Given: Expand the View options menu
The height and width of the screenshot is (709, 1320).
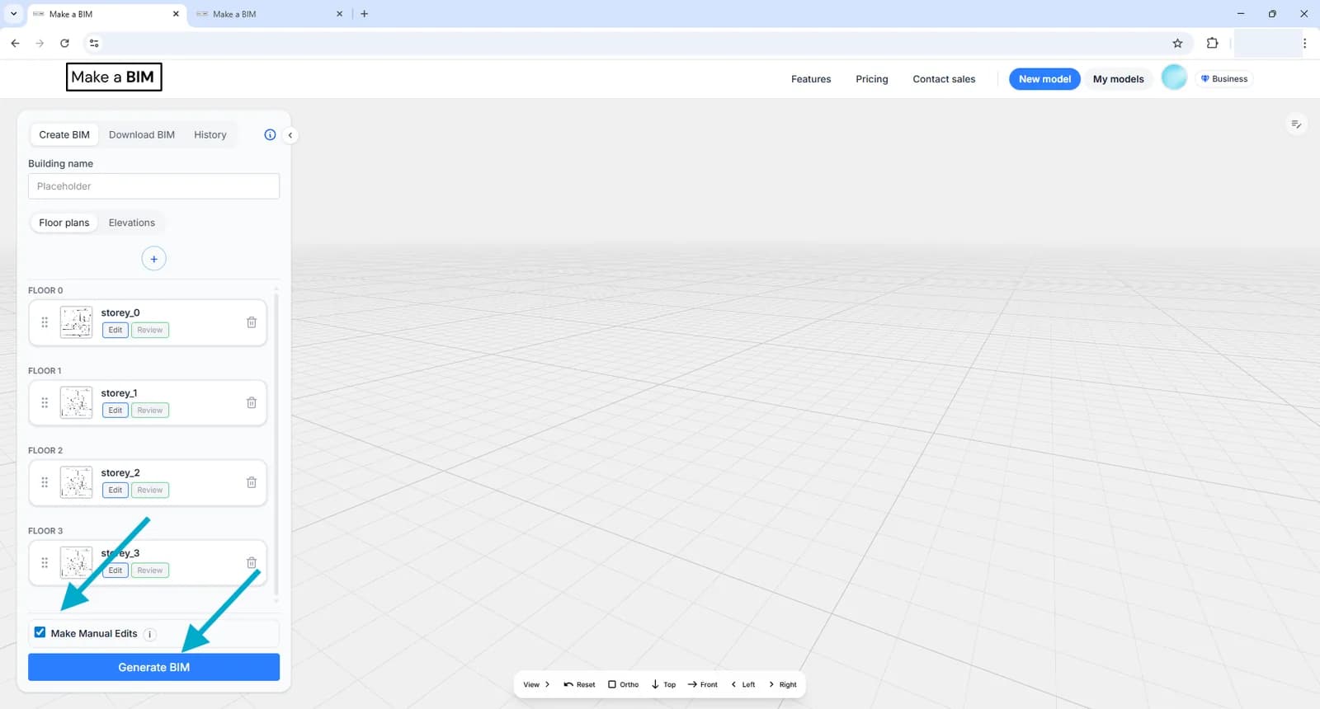Looking at the screenshot, I should tap(536, 684).
